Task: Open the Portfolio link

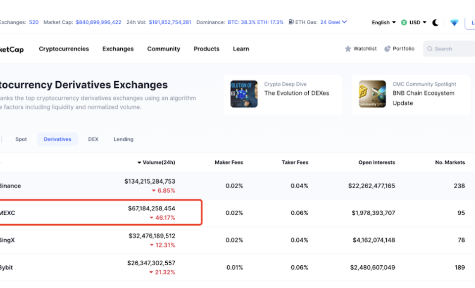Action: (x=403, y=48)
